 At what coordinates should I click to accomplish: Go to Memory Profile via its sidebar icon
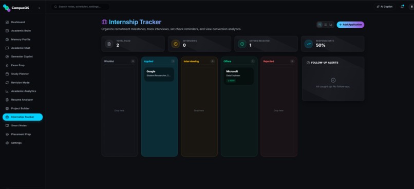7,40
